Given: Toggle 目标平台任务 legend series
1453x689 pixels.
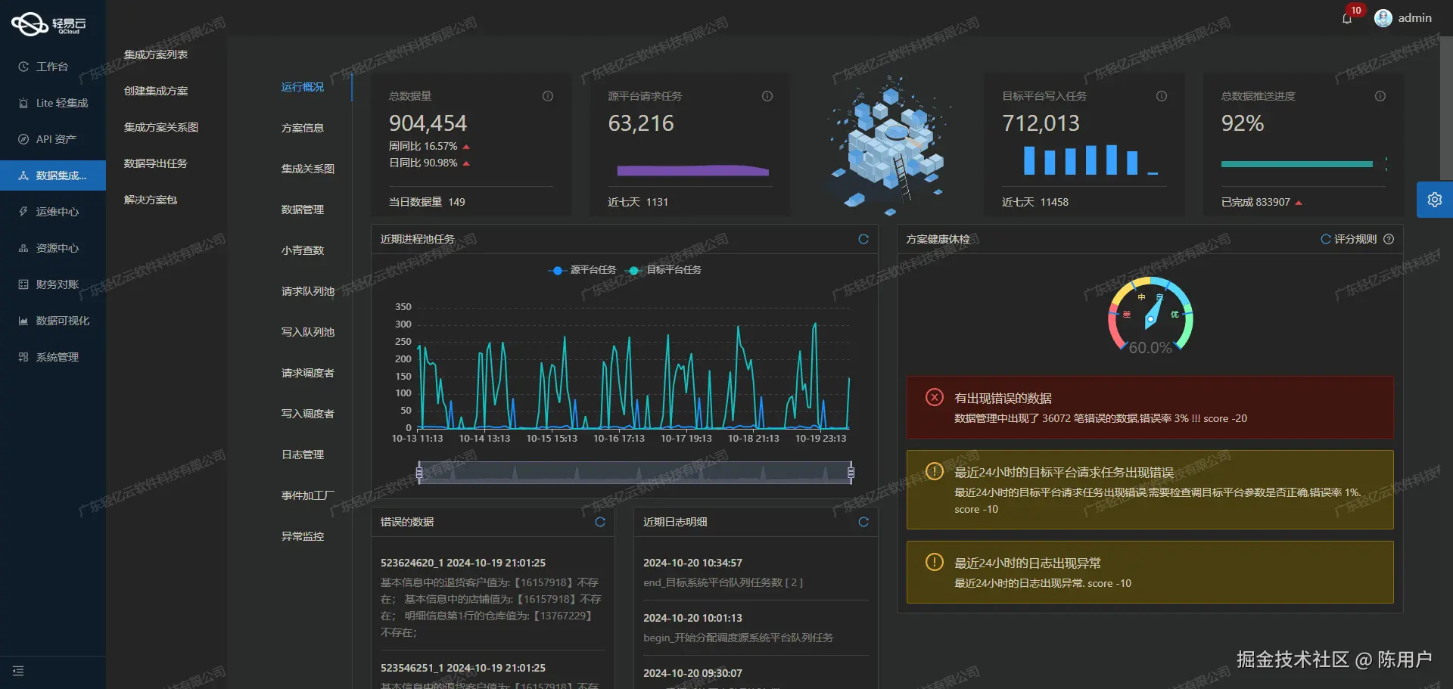Looking at the screenshot, I should [x=663, y=270].
